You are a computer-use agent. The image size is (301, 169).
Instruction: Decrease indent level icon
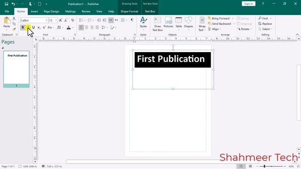click(99, 20)
